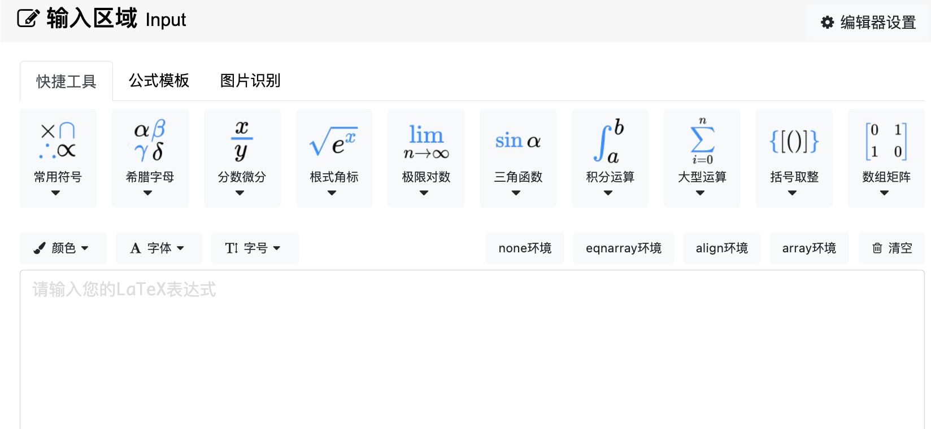Image resolution: width=931 pixels, height=429 pixels.
Task: Expand the 字号 font size dropdown
Action: [255, 248]
